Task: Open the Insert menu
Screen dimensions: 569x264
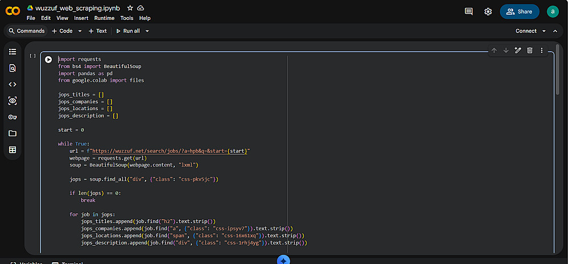Action: [81, 18]
